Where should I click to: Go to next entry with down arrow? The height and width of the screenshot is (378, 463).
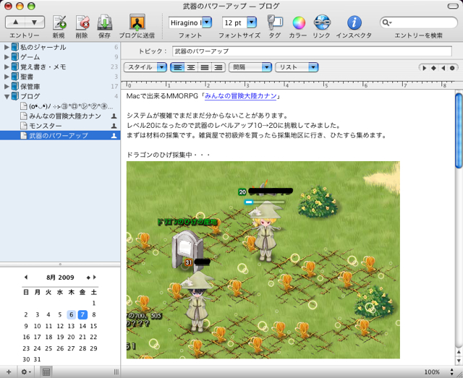[x=35, y=22]
